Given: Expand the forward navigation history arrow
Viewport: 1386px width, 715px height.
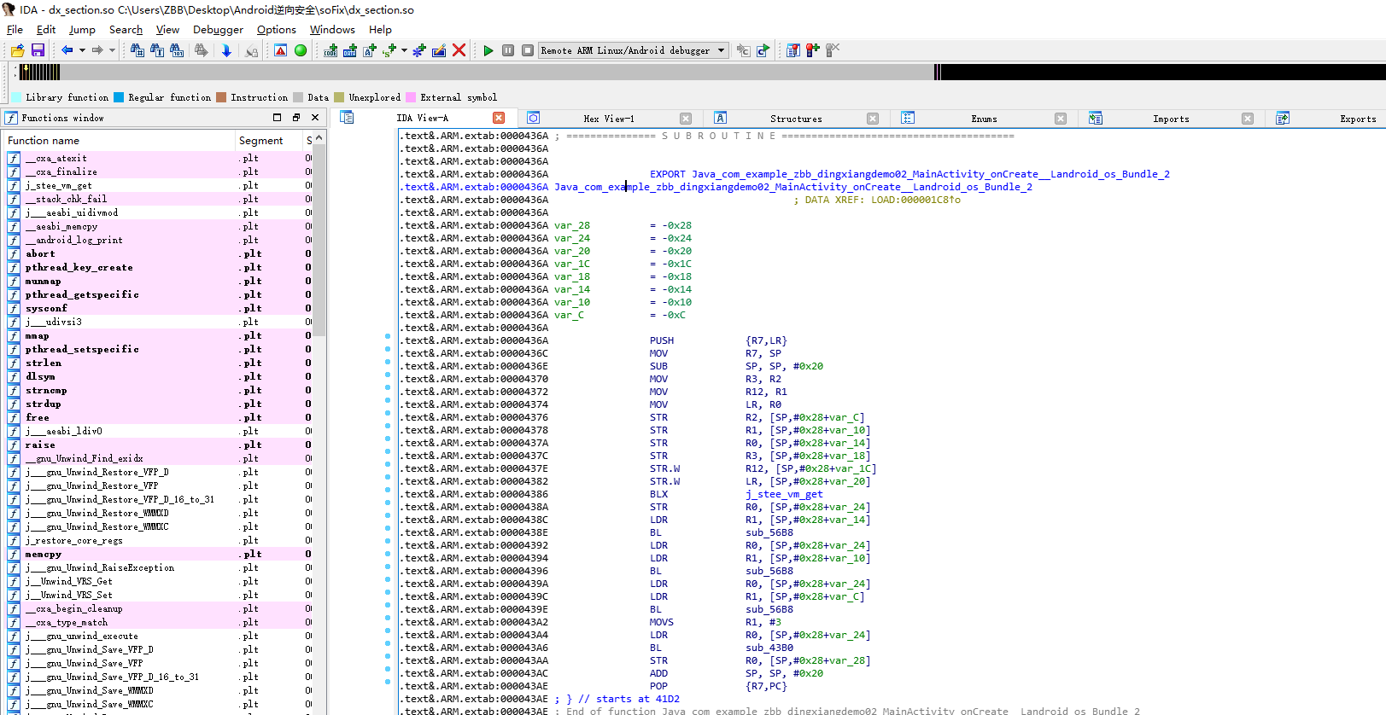Looking at the screenshot, I should (112, 51).
